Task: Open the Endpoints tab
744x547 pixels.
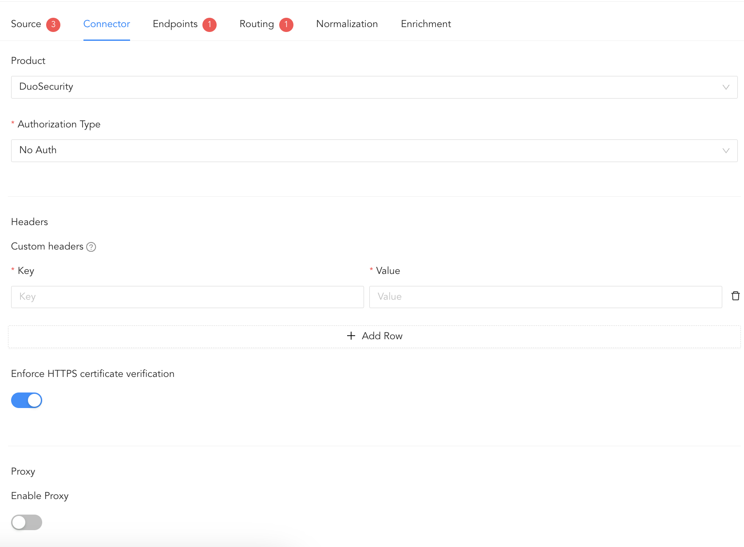Action: 175,24
